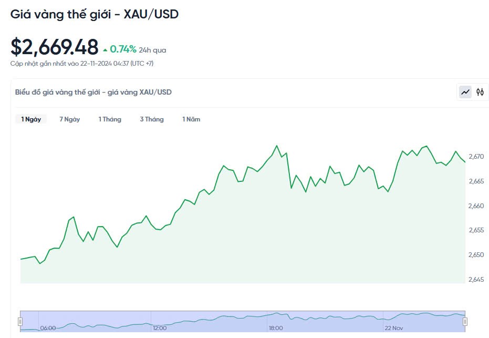Grab the right handle of range navigator
Screen dimensions: 489x338
pyautogui.click(x=465, y=321)
